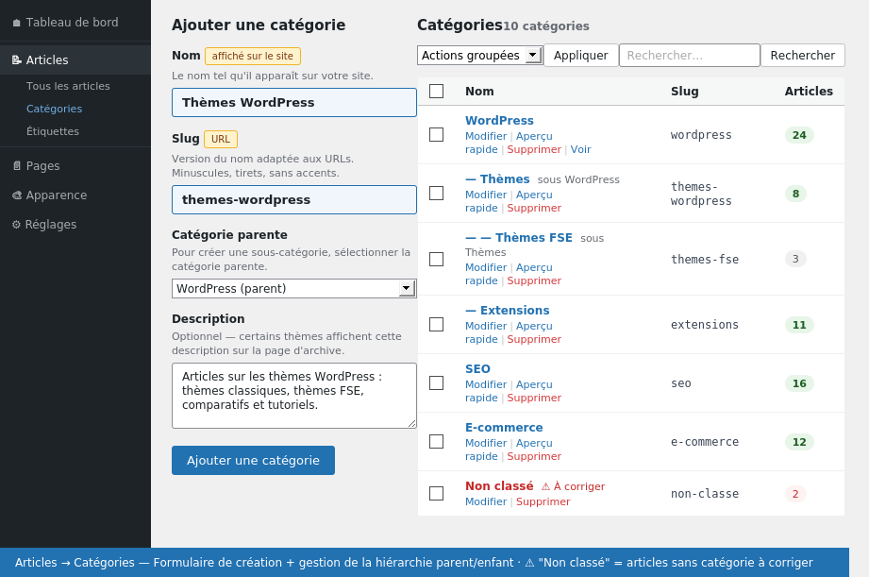Image resolution: width=869 pixels, height=577 pixels.
Task: Click the "affiché sur le site" badge
Action: [253, 56]
